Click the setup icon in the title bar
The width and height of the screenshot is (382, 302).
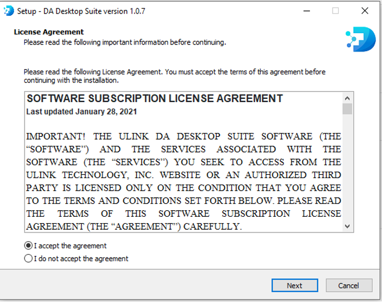pyautogui.click(x=9, y=11)
